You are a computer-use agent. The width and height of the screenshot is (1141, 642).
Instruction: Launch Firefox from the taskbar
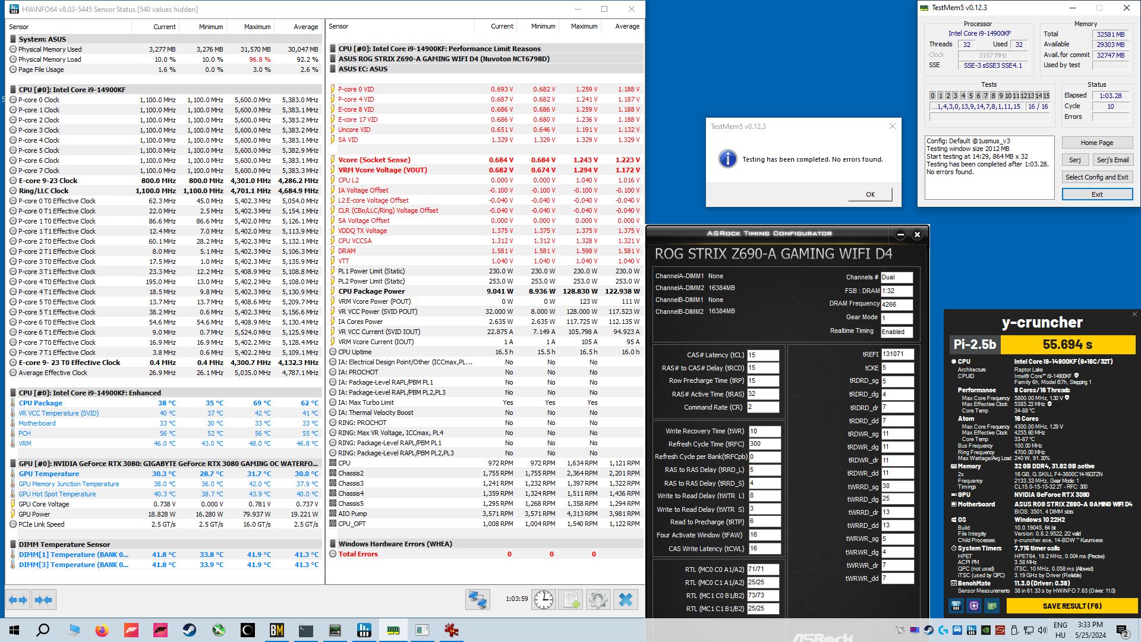coord(102,630)
